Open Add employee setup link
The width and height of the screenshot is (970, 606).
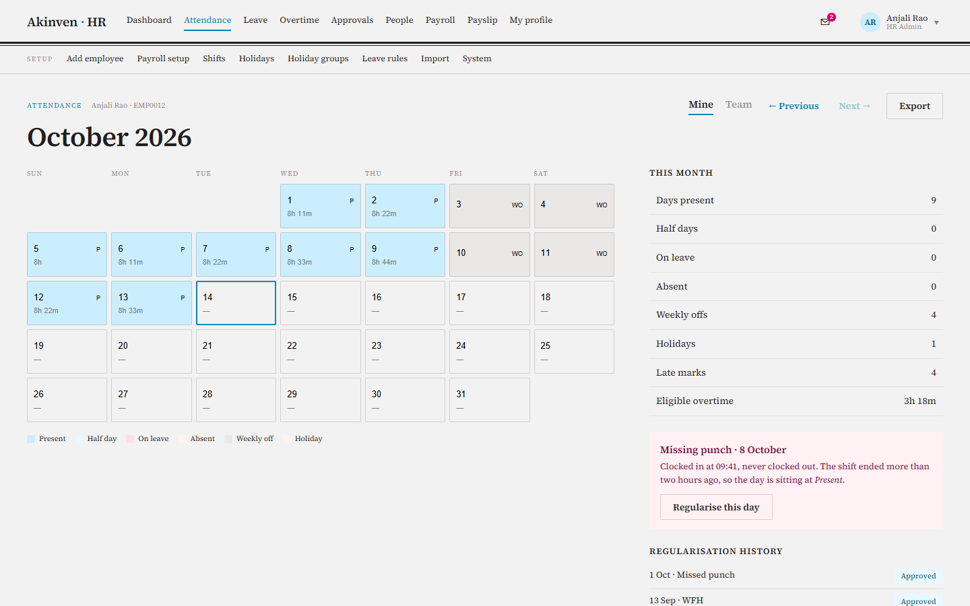pyautogui.click(x=95, y=59)
